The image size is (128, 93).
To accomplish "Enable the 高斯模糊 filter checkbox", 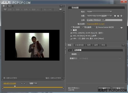I will pos(72,50).
